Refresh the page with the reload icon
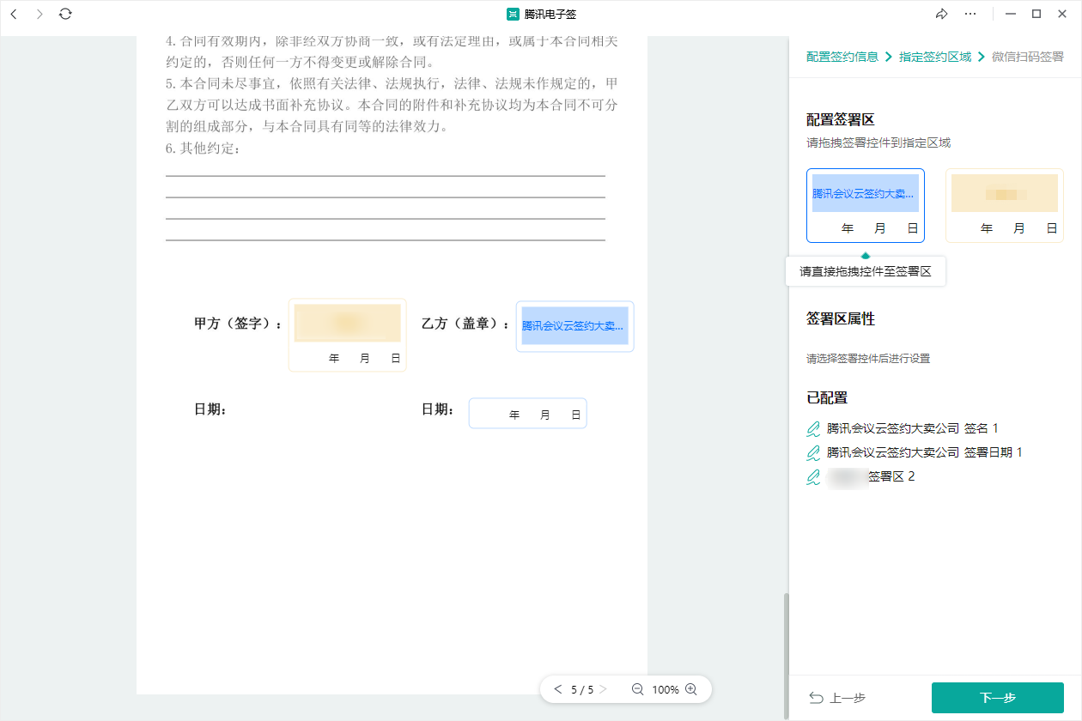1082x721 pixels. [x=65, y=14]
